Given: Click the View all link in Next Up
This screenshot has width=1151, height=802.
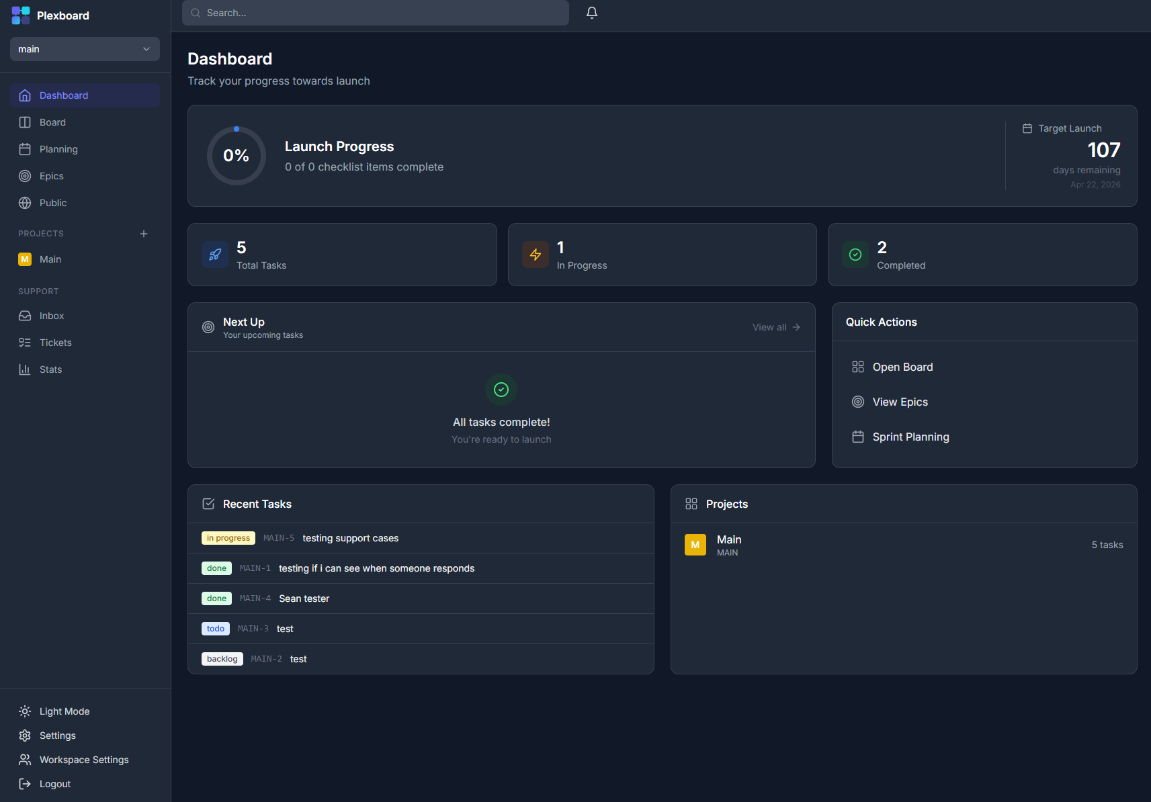Looking at the screenshot, I should pos(775,327).
